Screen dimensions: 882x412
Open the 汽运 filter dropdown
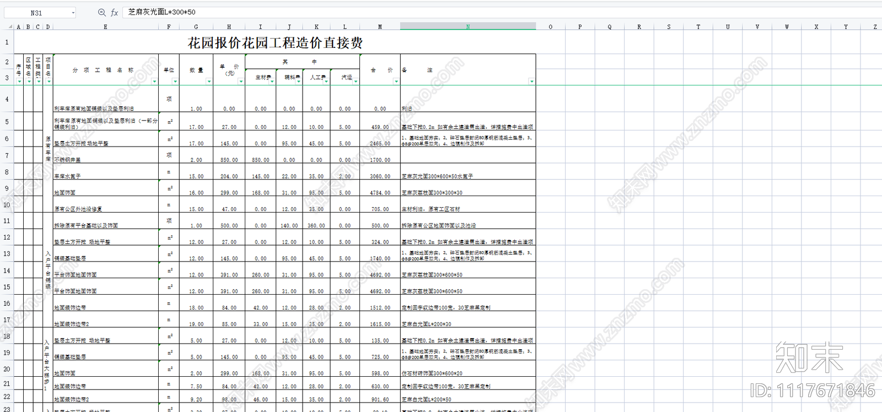356,82
